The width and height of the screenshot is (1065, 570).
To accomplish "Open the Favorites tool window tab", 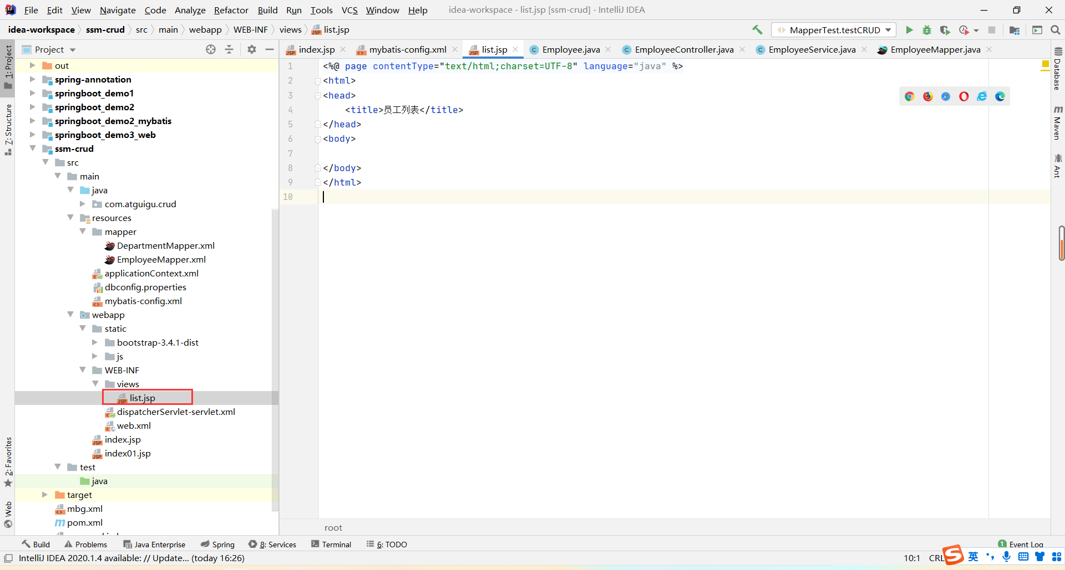I will 8,462.
